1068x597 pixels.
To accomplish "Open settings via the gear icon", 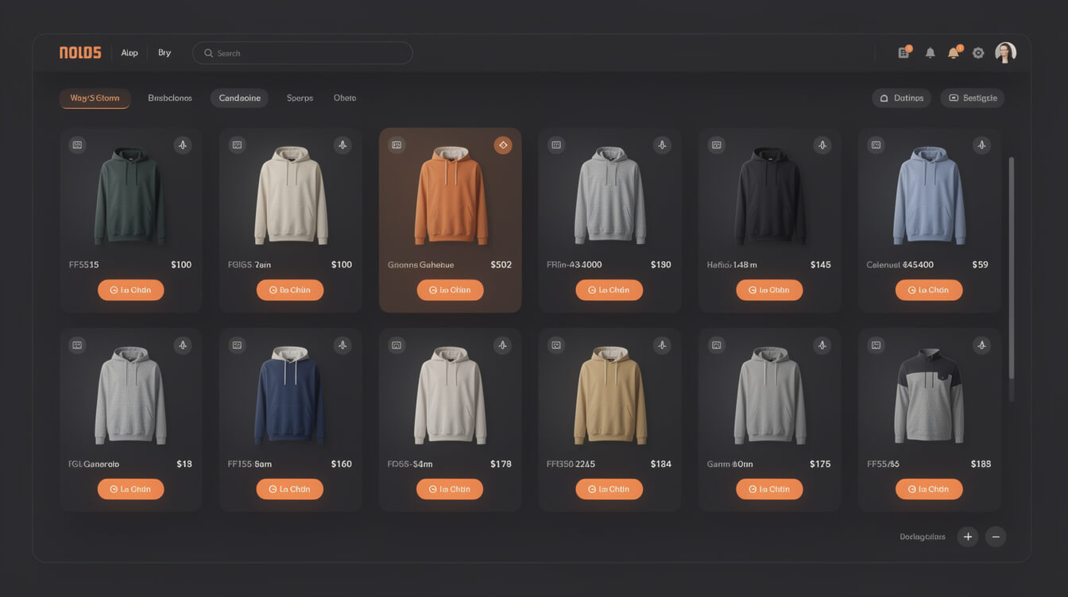I will pyautogui.click(x=978, y=53).
